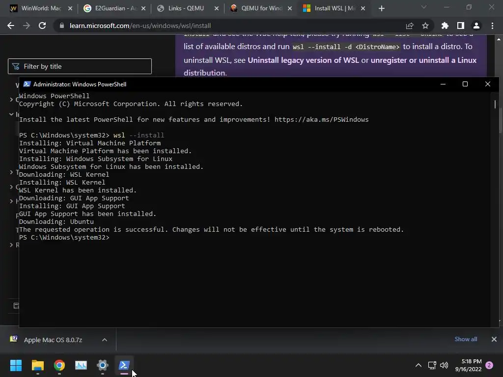Close the QEMU for Windows tab

[x=290, y=8]
